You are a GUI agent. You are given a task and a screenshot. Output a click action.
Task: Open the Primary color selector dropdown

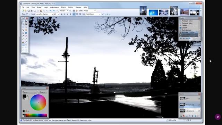point(29,92)
